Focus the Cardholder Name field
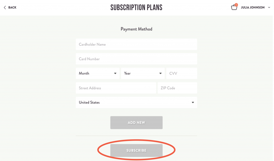 point(136,44)
